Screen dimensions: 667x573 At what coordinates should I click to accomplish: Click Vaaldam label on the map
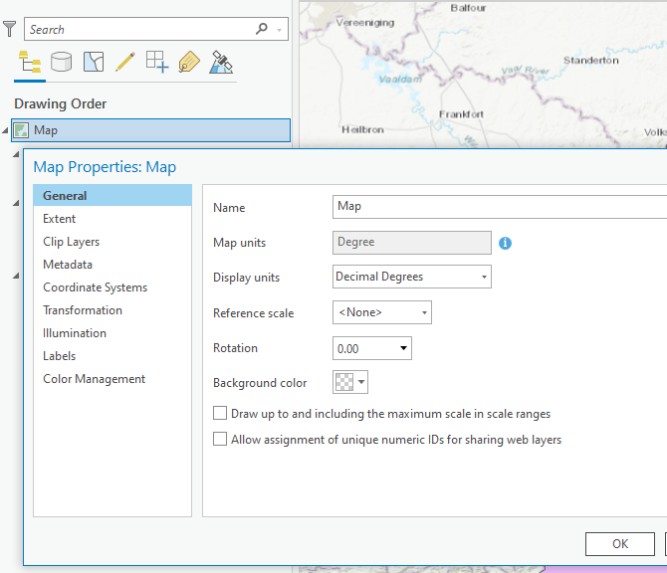pos(400,79)
